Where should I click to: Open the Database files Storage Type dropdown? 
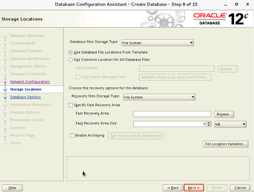158,43
